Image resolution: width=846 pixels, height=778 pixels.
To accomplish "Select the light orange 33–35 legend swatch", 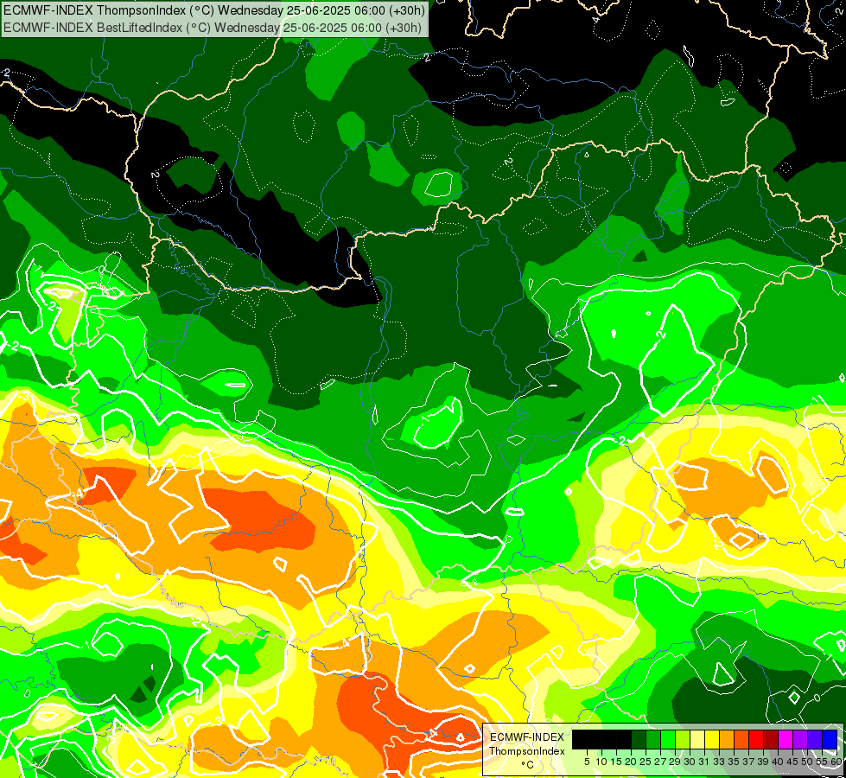I will 726,739.
